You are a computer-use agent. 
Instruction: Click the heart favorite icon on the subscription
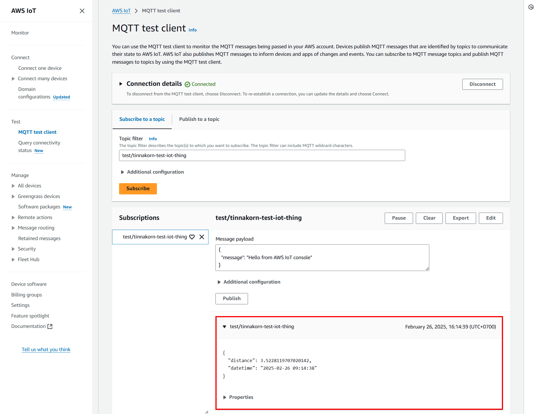[192, 237]
